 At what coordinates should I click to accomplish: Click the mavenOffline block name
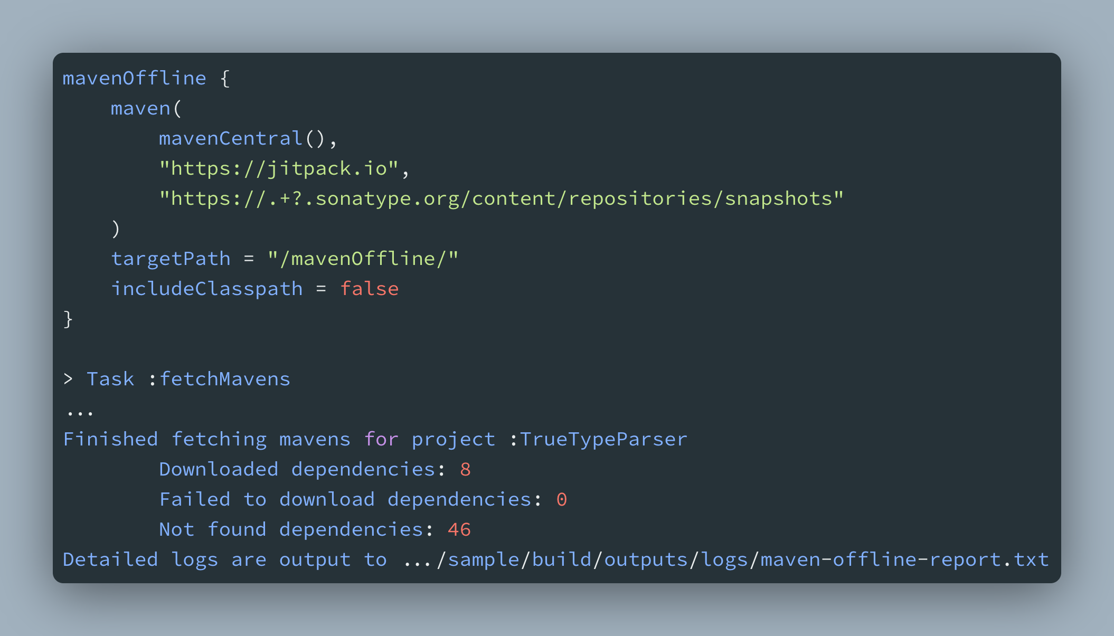click(x=134, y=78)
